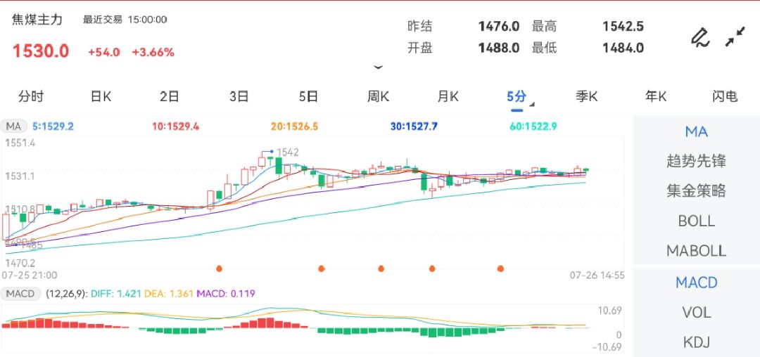
Task: Select the 5分 interval tab
Action: click(x=517, y=96)
